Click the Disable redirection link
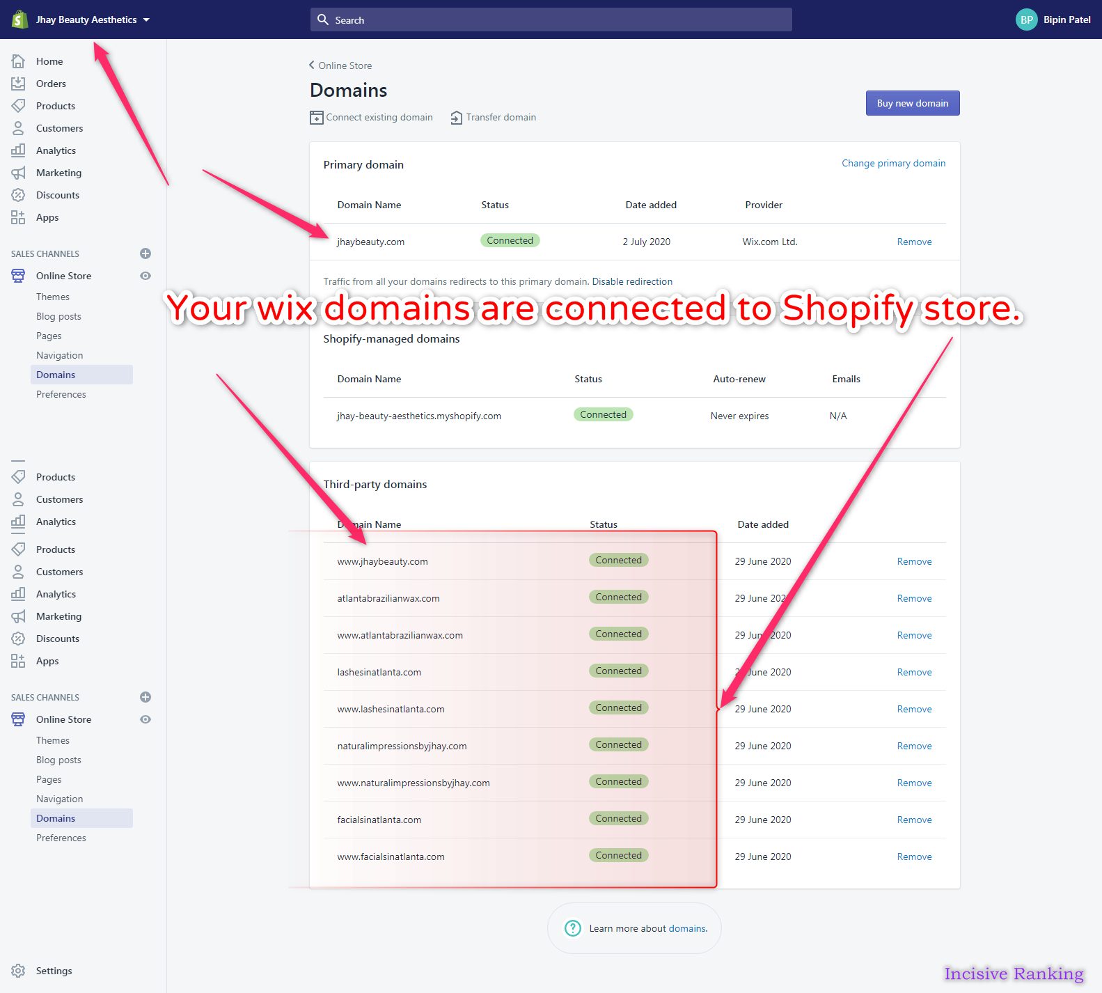The image size is (1102, 993). 632,281
